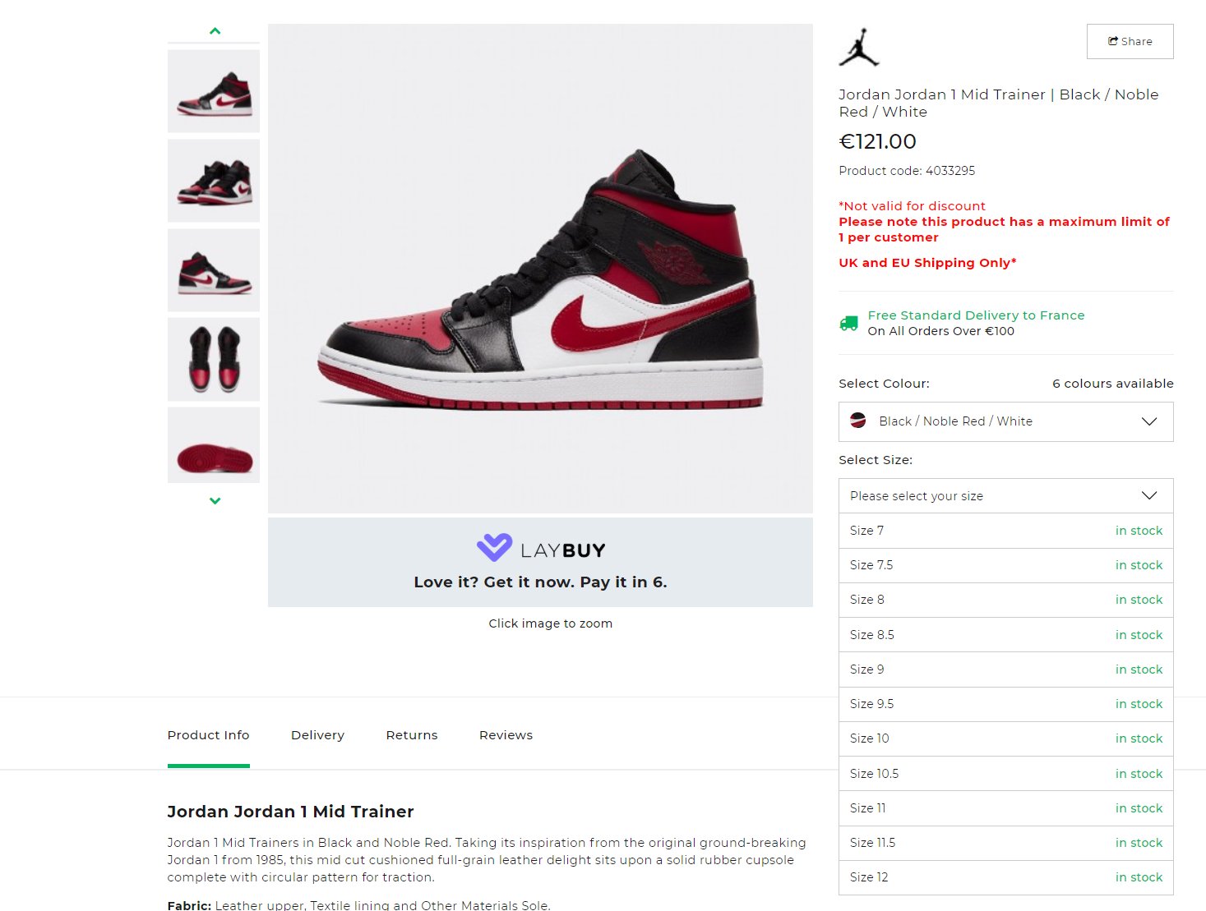Select Size 9.5 option

(x=1005, y=704)
